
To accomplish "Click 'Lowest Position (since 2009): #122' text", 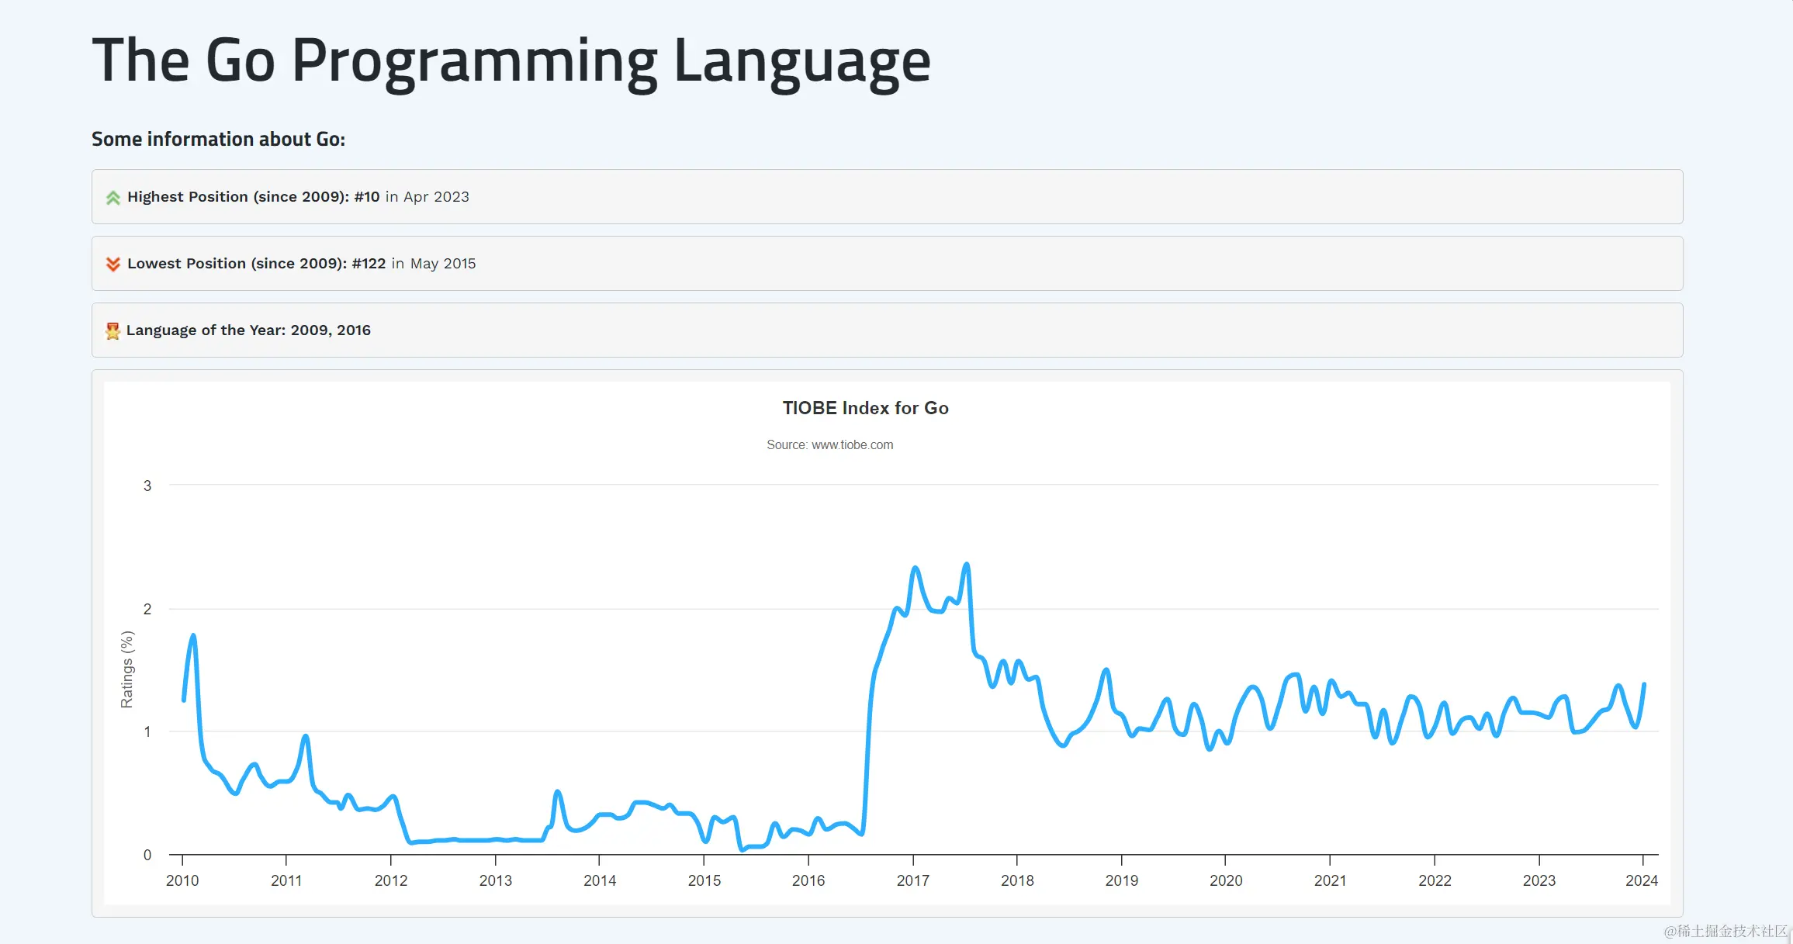I will [257, 264].
